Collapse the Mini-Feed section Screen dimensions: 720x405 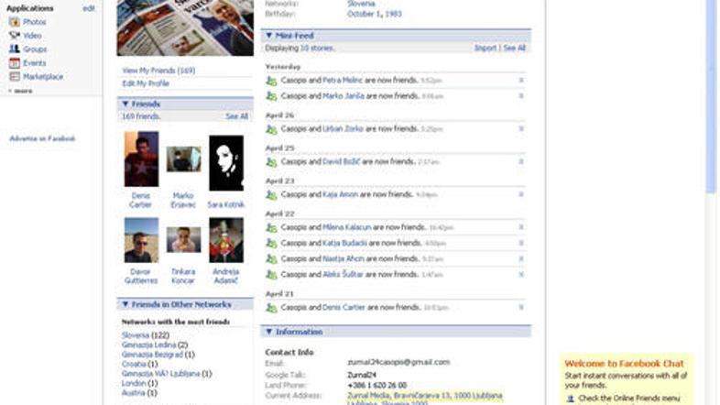pos(269,34)
